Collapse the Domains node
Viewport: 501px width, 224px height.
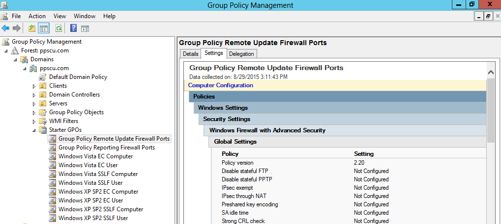(x=16, y=60)
